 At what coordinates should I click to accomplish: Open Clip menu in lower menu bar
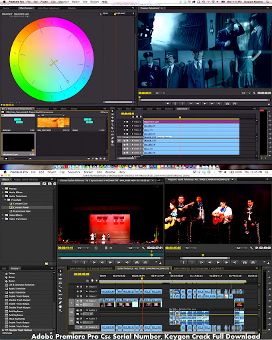coord(62,172)
